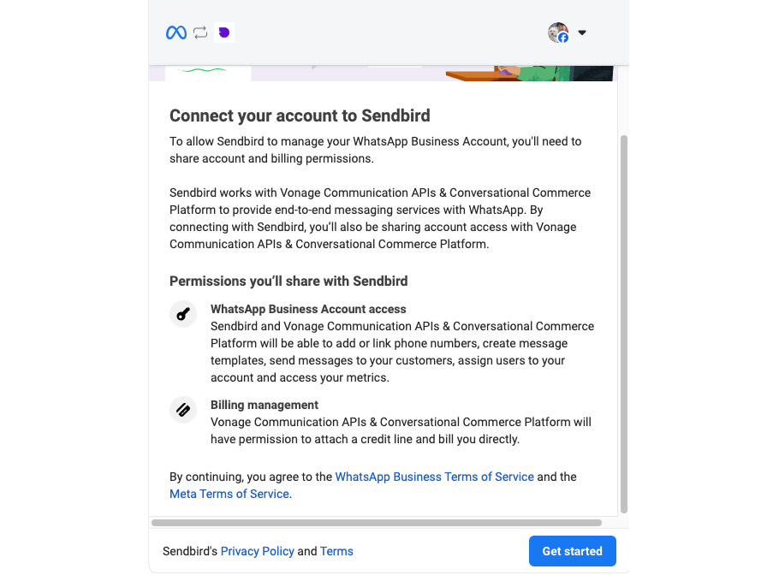This screenshot has height=575, width=779.
Task: Click the key icon next to WhatsApp access
Action: point(183,314)
